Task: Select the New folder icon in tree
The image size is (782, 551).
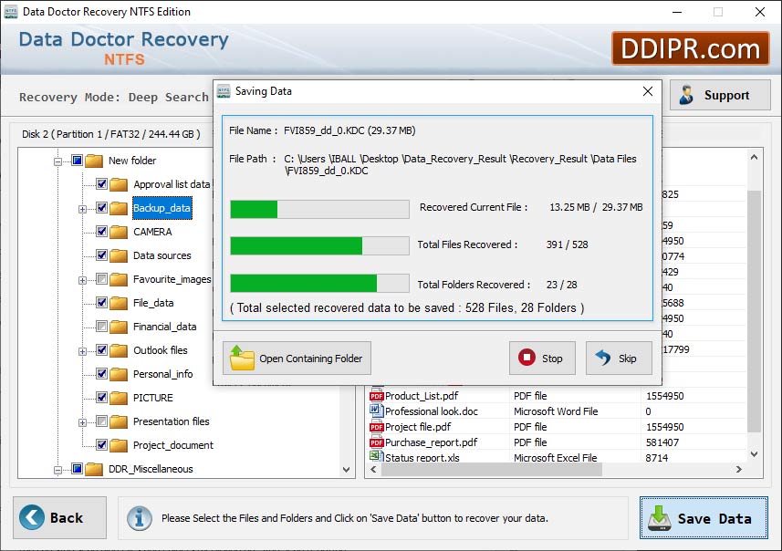Action: (94, 161)
